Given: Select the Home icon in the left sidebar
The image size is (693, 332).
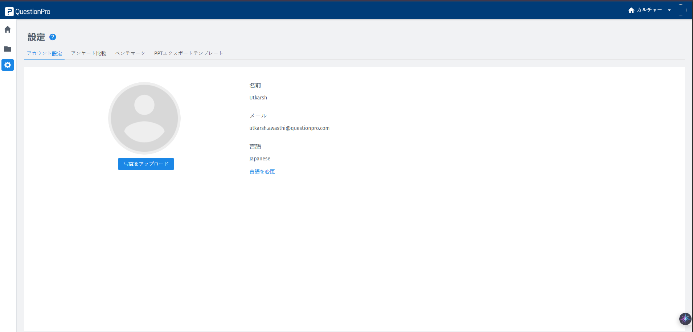Looking at the screenshot, I should click(8, 29).
